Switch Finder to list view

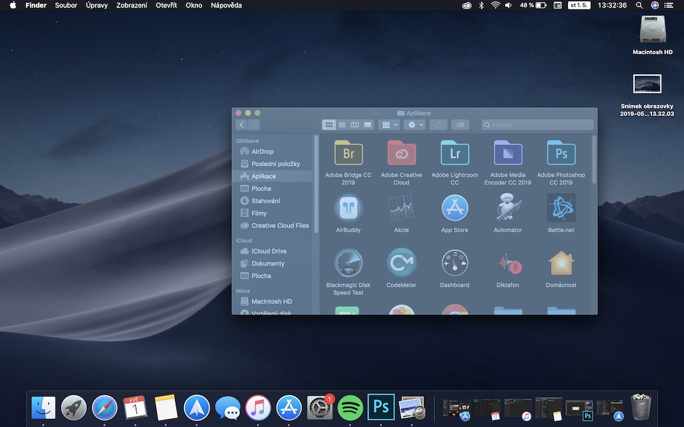[342, 125]
